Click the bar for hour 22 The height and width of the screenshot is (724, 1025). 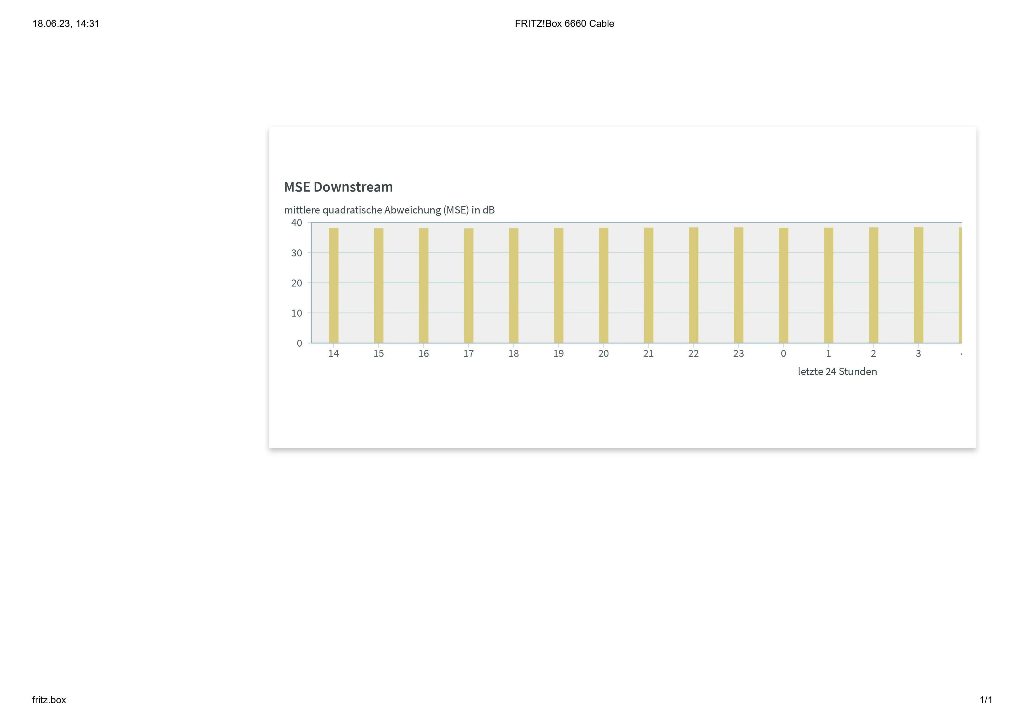[693, 286]
